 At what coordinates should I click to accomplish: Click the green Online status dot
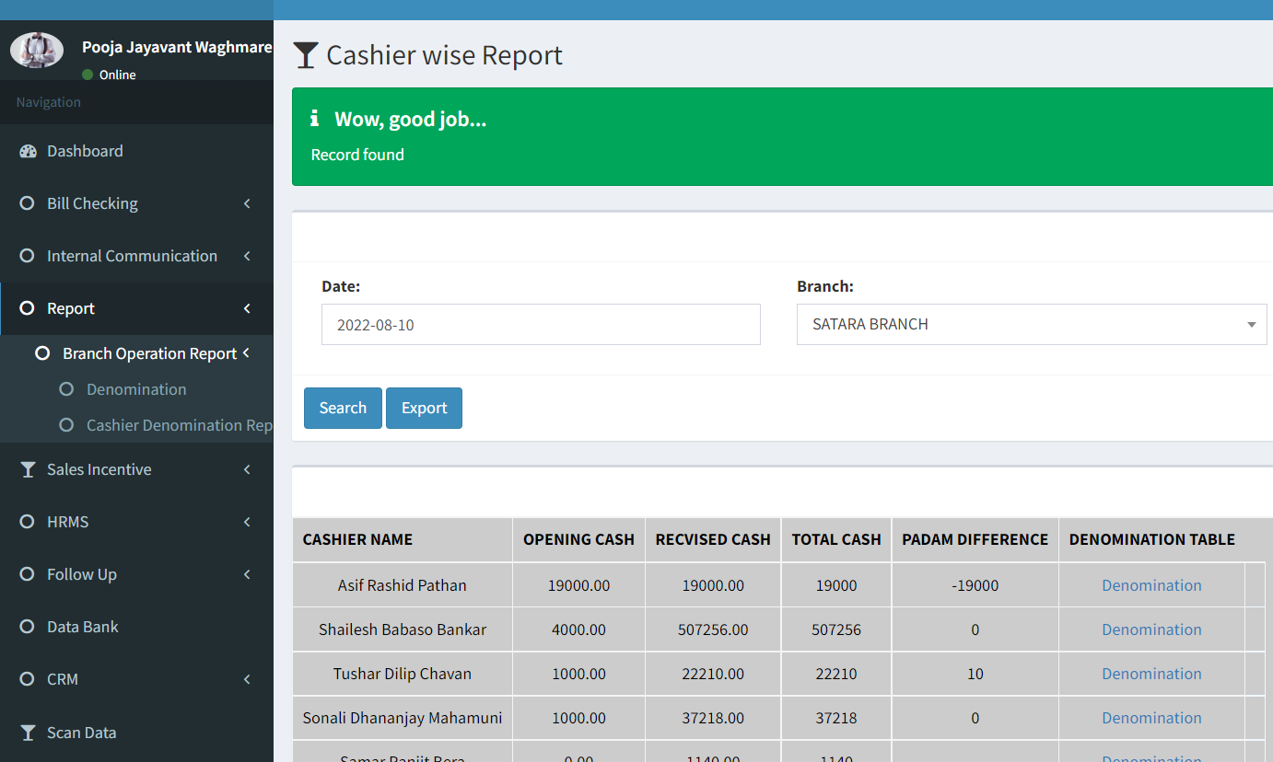(88, 75)
